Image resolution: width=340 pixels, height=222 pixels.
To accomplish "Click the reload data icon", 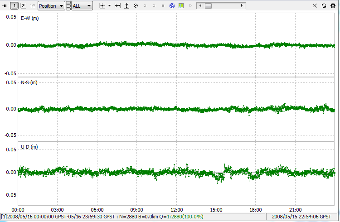I will (x=324, y=6).
